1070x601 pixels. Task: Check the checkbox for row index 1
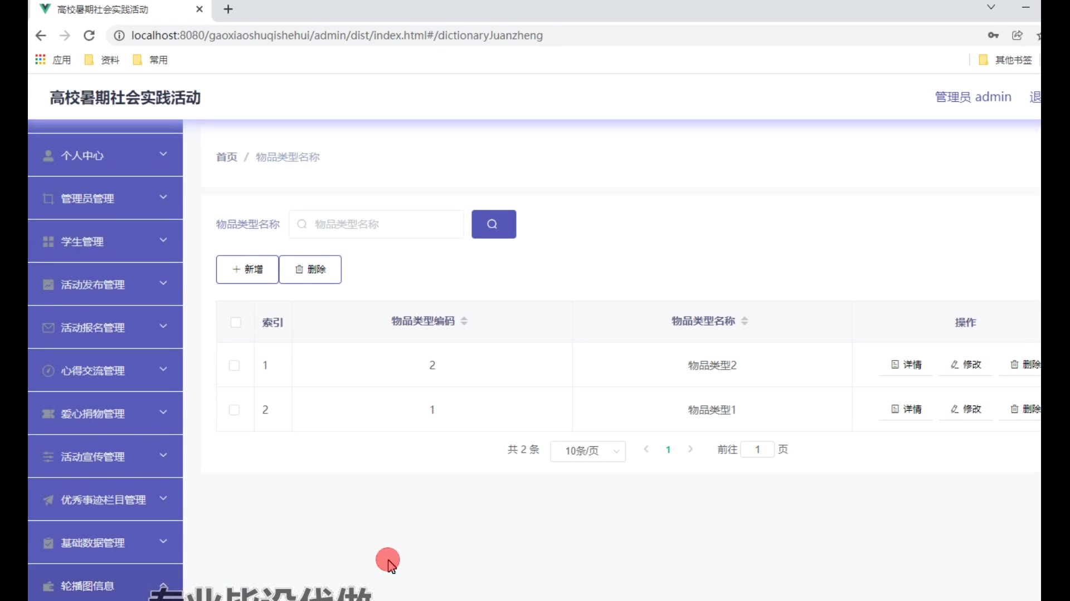tap(235, 366)
